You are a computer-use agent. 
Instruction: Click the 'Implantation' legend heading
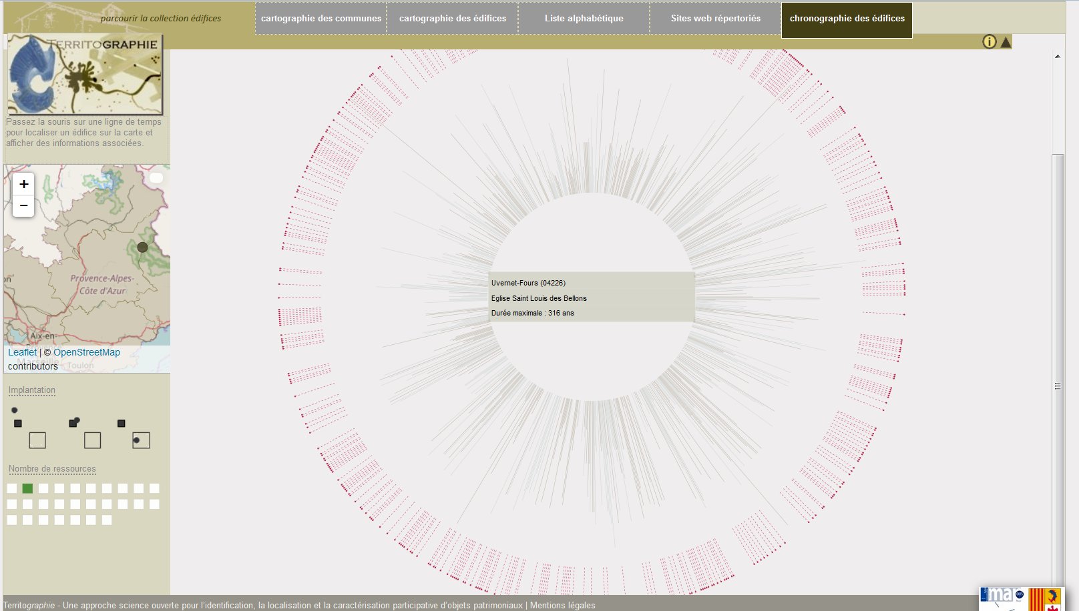(x=32, y=390)
